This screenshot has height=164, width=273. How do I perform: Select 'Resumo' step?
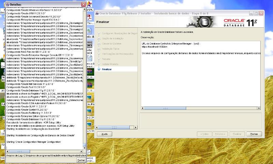[x=106, y=59]
